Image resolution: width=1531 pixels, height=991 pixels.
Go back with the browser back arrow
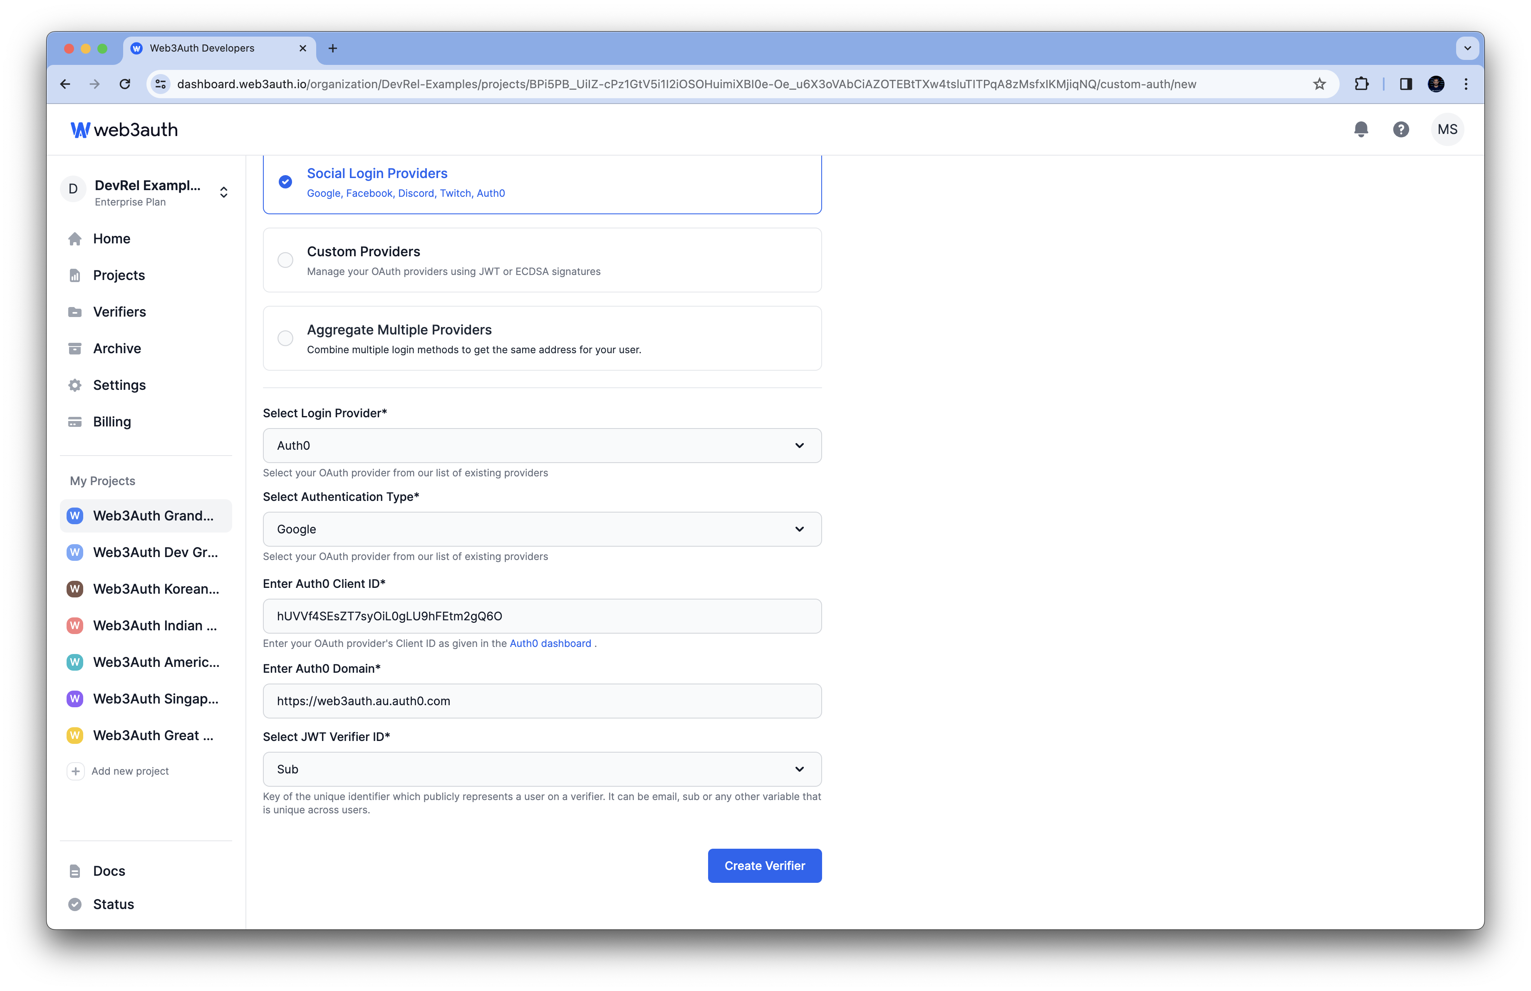(x=65, y=84)
